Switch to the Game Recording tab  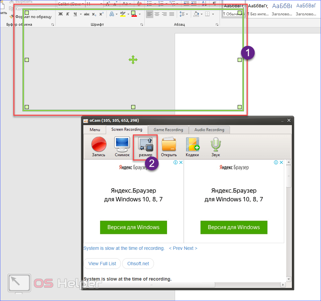pos(168,130)
